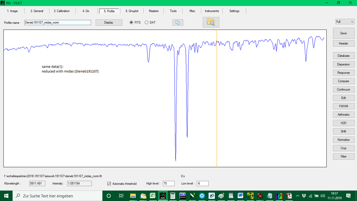Open the profile file browser folder icon
Screen dimensions: 357x201
pos(211,22)
